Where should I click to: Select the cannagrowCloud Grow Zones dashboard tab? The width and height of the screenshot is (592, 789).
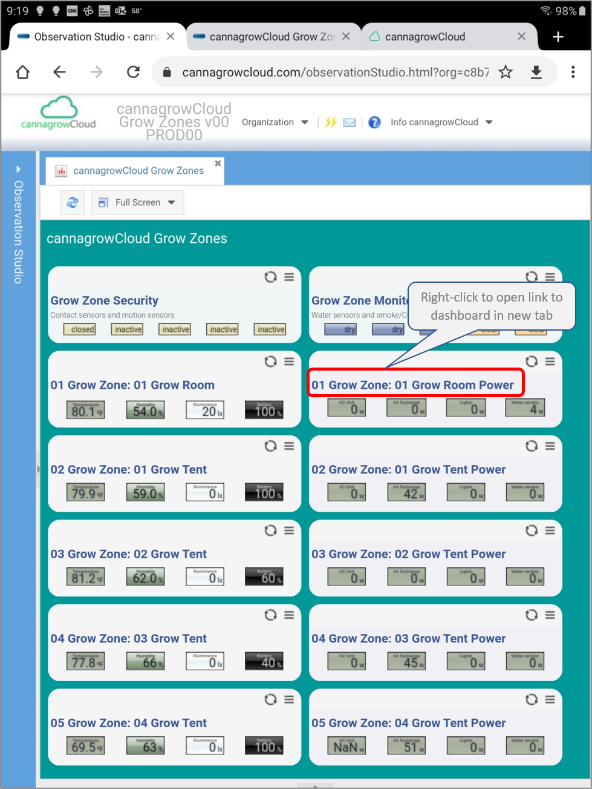pyautogui.click(x=138, y=171)
